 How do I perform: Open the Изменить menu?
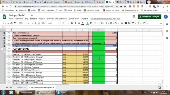(x=19, y=19)
